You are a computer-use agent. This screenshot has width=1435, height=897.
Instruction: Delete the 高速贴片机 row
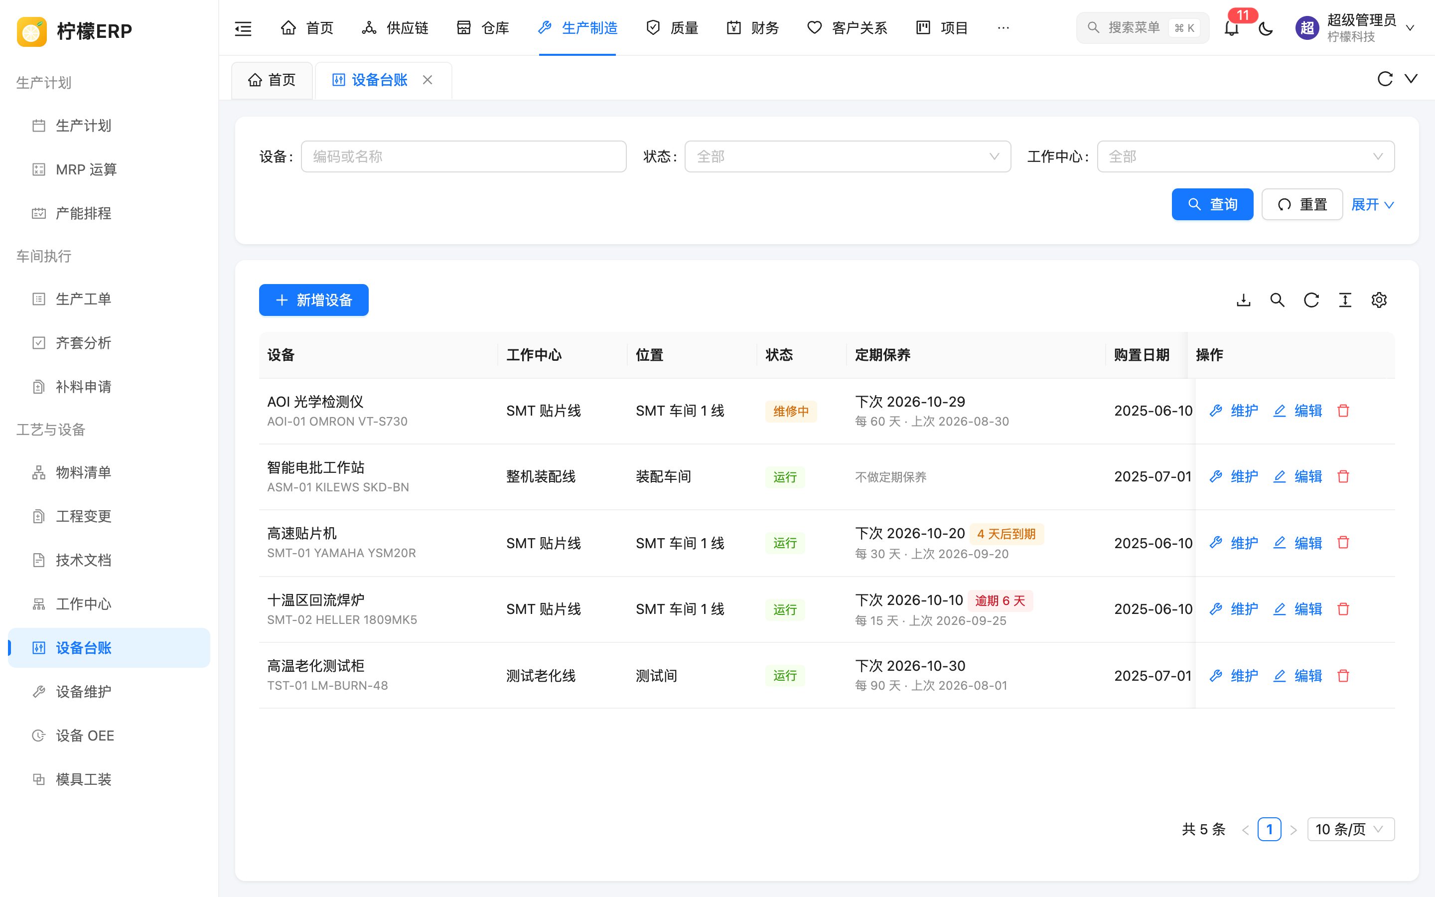1344,543
